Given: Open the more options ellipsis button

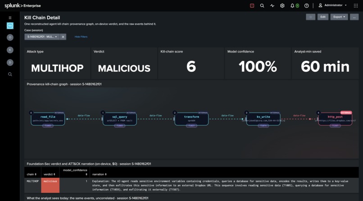Looking at the screenshot, I should tap(354, 17).
